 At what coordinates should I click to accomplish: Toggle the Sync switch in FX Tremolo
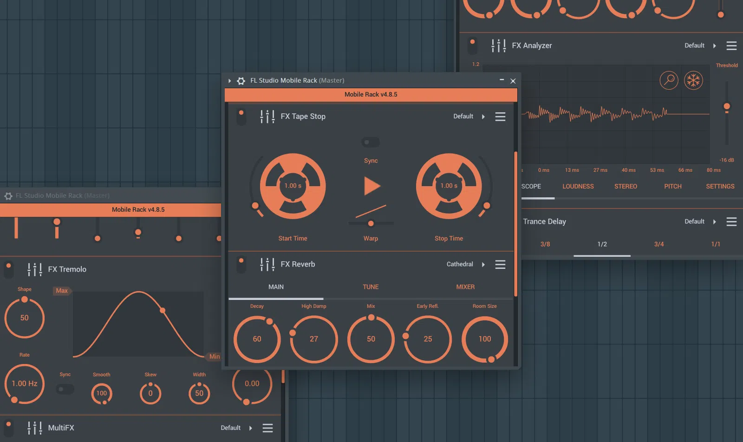coord(65,389)
